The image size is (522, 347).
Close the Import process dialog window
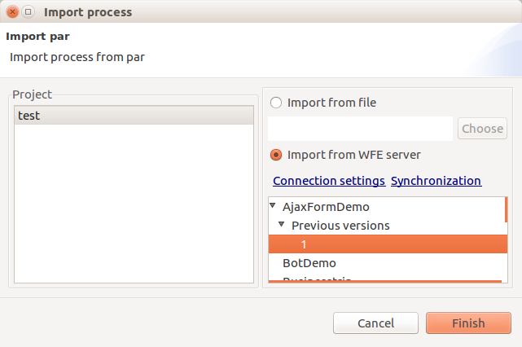pos(13,12)
